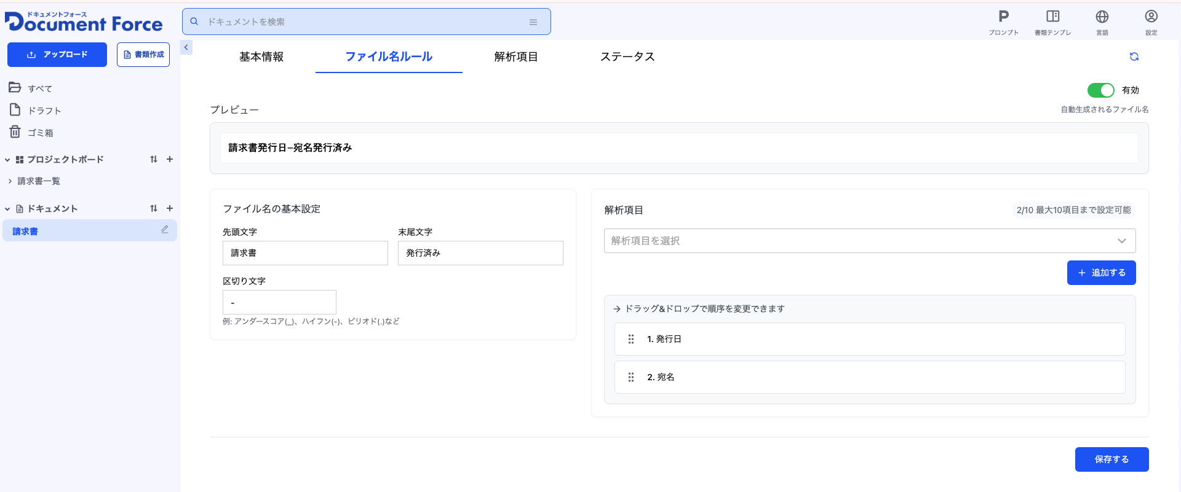
Task: Click the 保存する button
Action: pos(1112,459)
